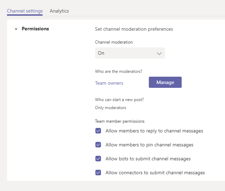
Task: Switch to the Channel settings tab
Action: tap(25, 11)
